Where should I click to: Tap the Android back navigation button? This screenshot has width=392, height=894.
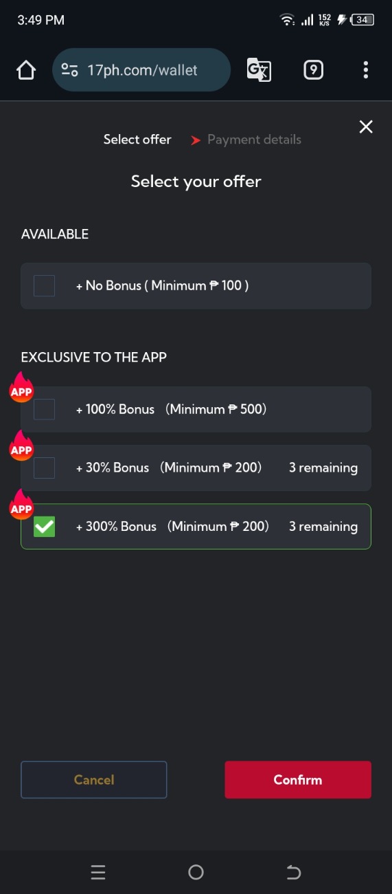293,873
